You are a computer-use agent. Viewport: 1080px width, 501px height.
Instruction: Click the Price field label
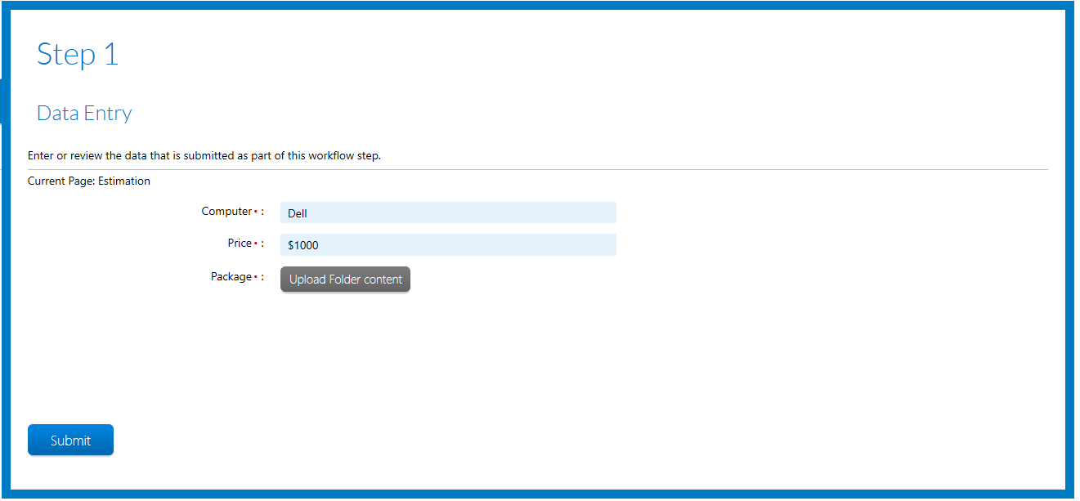pos(240,244)
